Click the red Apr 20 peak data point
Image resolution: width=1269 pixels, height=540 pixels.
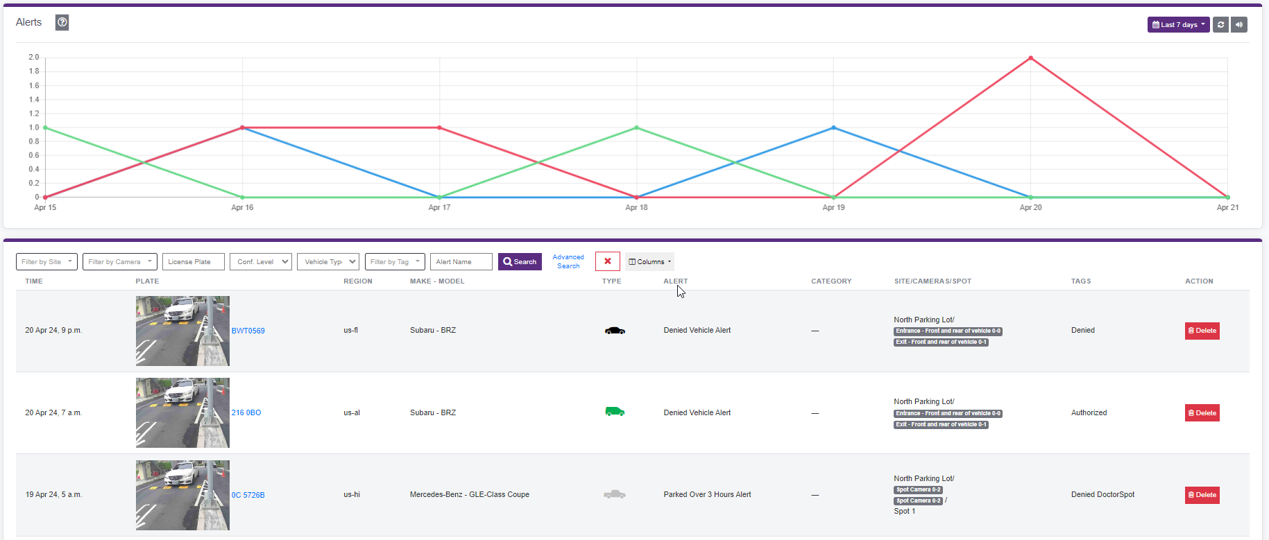tap(1030, 58)
